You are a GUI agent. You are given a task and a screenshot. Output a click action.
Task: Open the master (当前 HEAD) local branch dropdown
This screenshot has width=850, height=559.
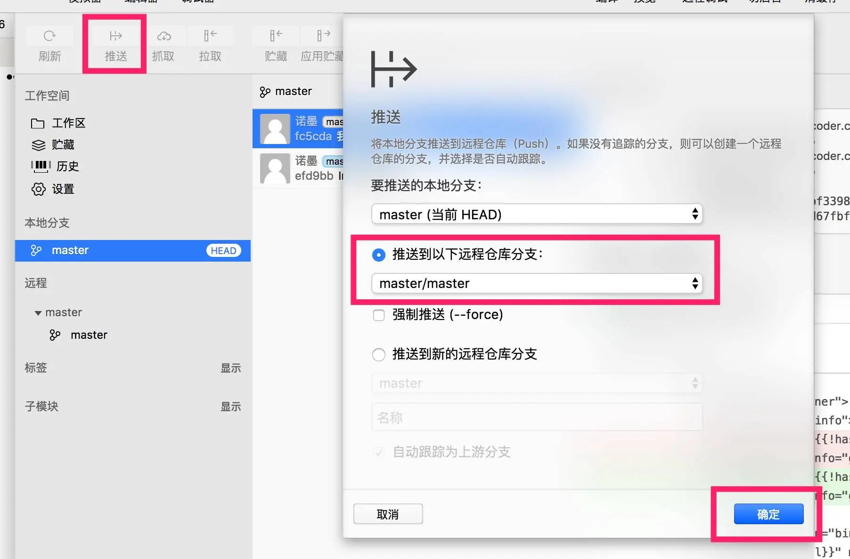click(x=537, y=214)
